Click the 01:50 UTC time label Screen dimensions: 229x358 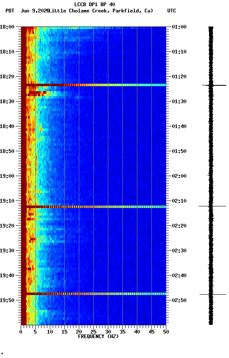pyautogui.click(x=179, y=151)
